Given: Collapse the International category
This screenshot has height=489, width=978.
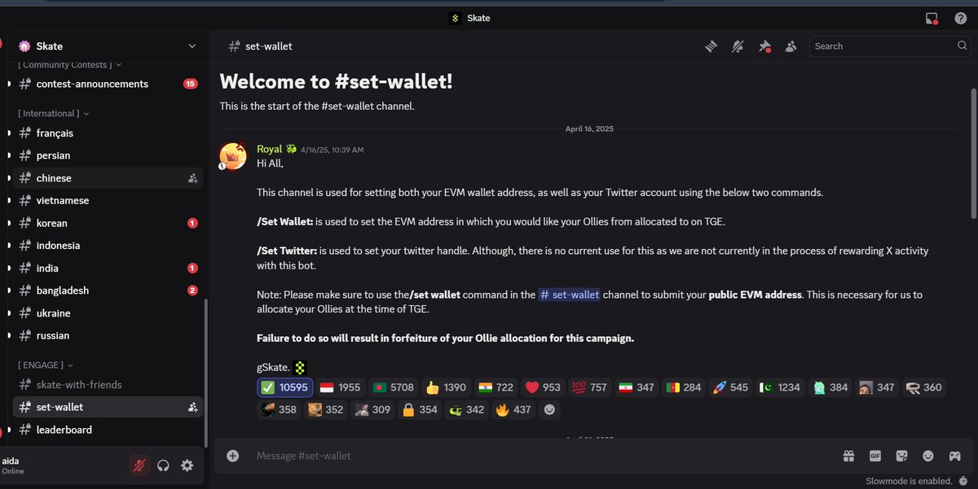Looking at the screenshot, I should pos(54,113).
